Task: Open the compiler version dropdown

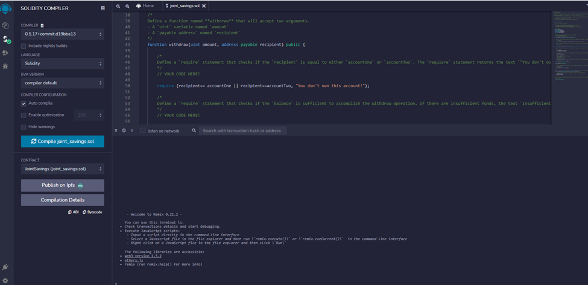Action: coord(63,34)
